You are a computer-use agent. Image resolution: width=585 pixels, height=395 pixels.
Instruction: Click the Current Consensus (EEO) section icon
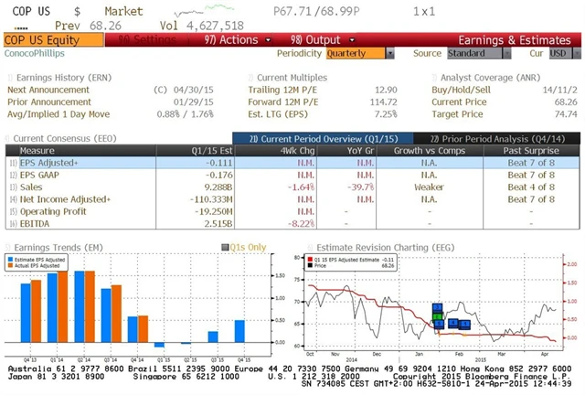(x=8, y=137)
